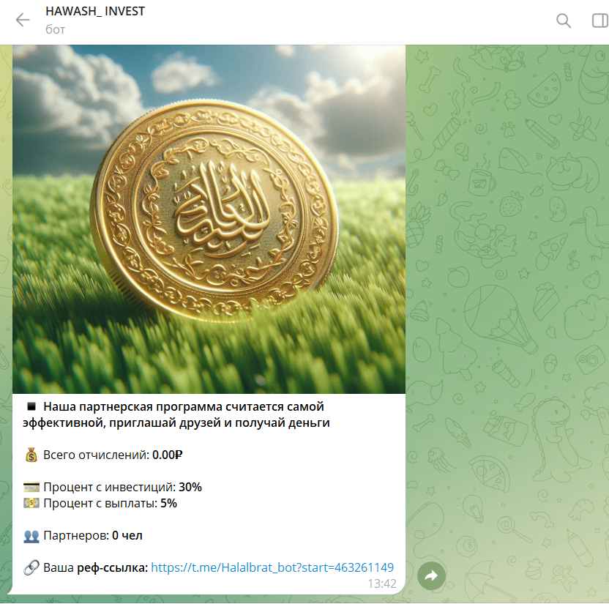Open chat search with magnifier icon
The height and width of the screenshot is (604, 609).
coord(563,20)
